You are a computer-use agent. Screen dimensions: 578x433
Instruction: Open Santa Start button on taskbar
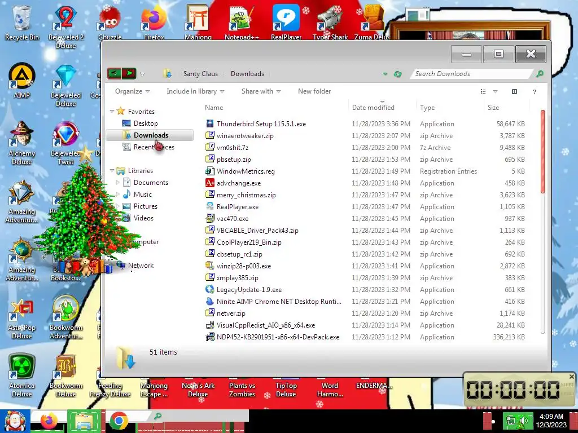tap(15, 421)
